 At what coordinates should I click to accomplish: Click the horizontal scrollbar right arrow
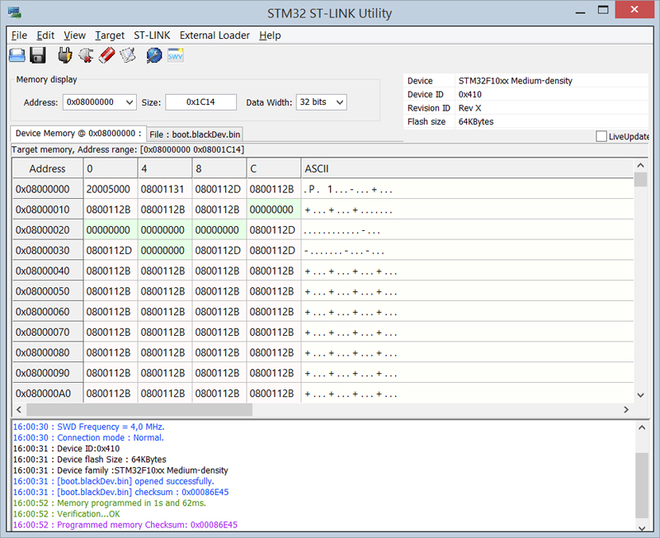pos(626,409)
